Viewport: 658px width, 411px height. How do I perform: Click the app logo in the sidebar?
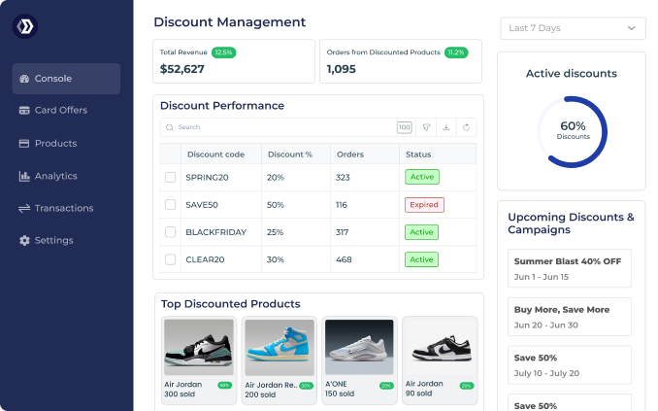(x=24, y=26)
